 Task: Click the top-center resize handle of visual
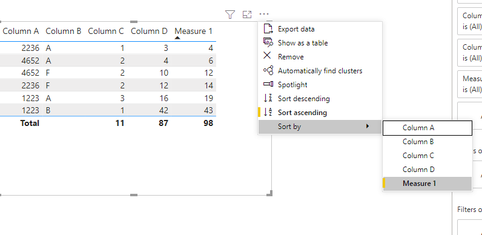[x=134, y=22]
